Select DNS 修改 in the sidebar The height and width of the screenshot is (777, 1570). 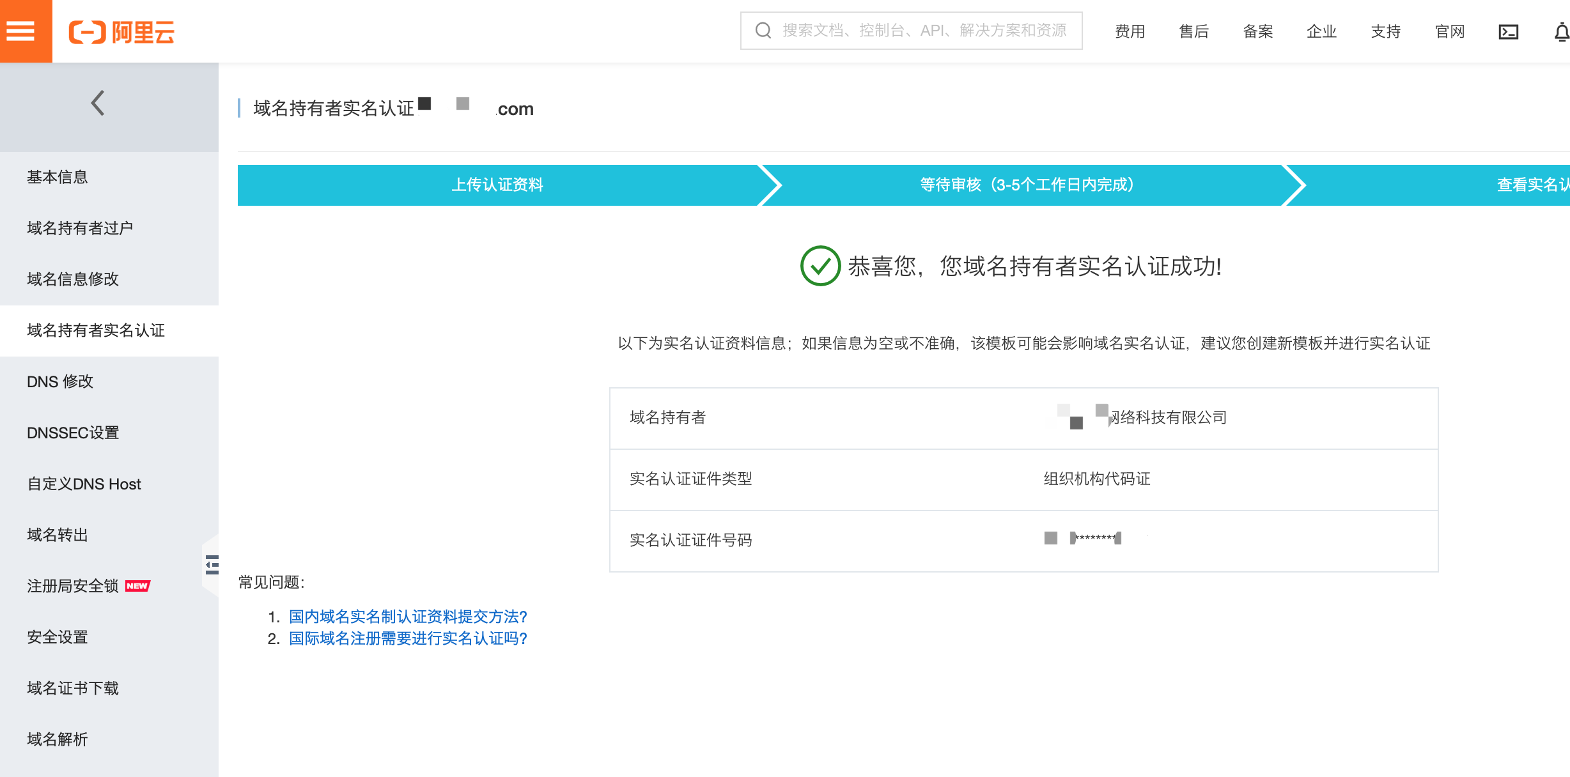[59, 381]
